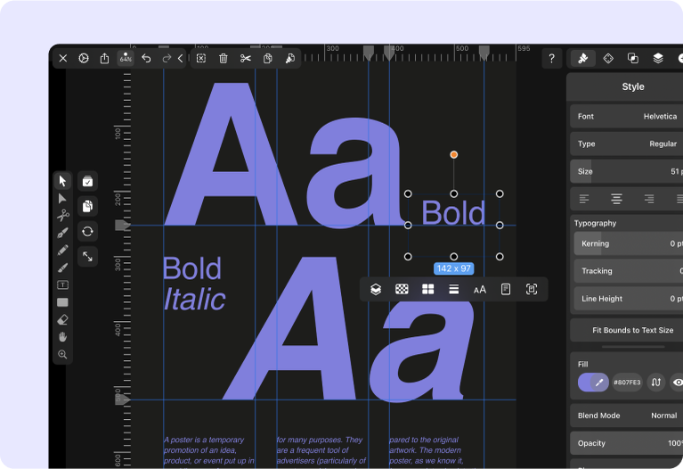The width and height of the screenshot is (683, 469).
Task: Click the layers stack icon in context bar
Action: click(376, 289)
